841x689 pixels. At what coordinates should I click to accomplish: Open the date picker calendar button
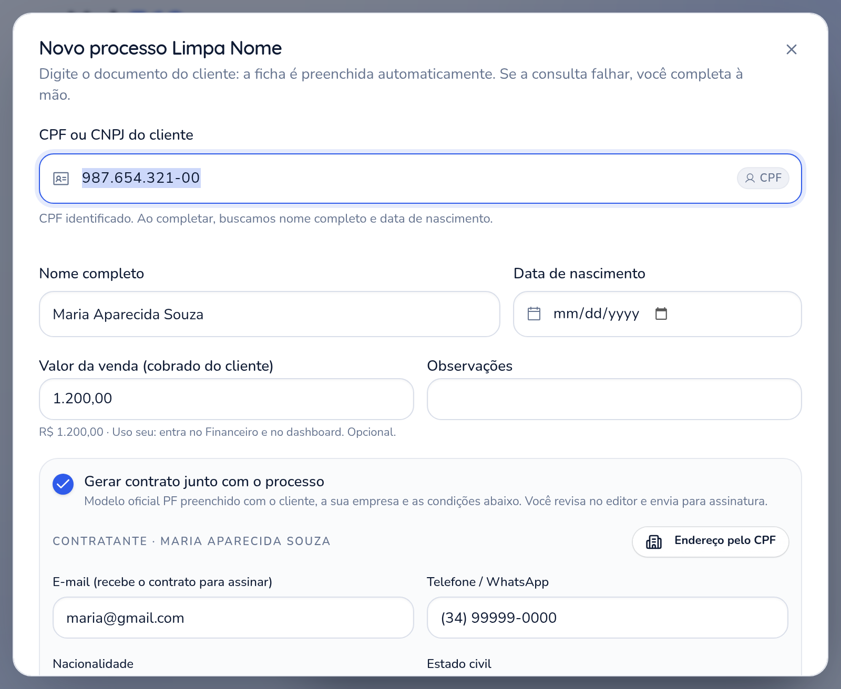[x=661, y=314]
